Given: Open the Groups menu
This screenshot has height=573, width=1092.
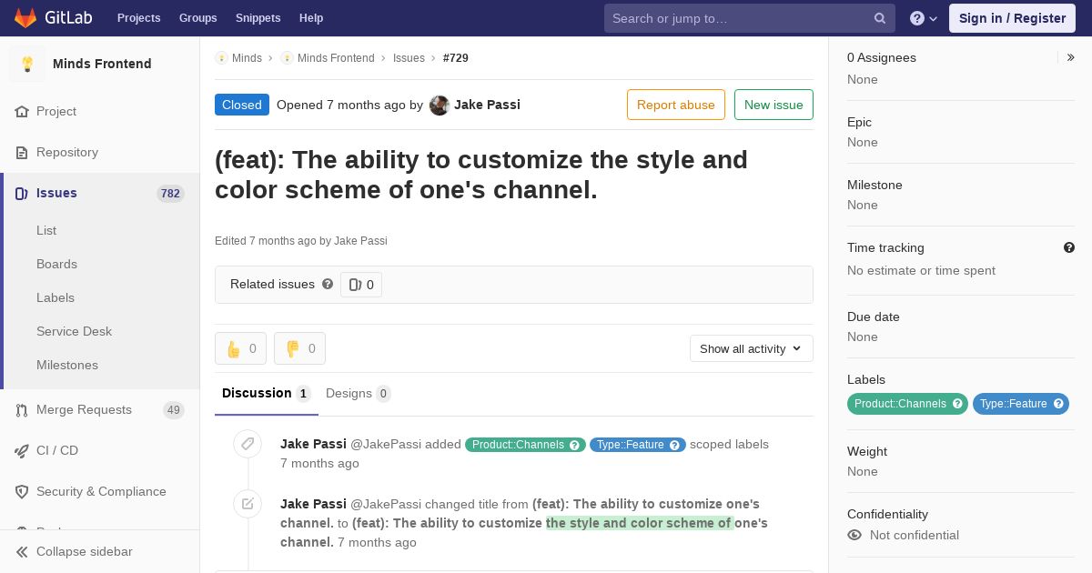Looking at the screenshot, I should tap(197, 18).
